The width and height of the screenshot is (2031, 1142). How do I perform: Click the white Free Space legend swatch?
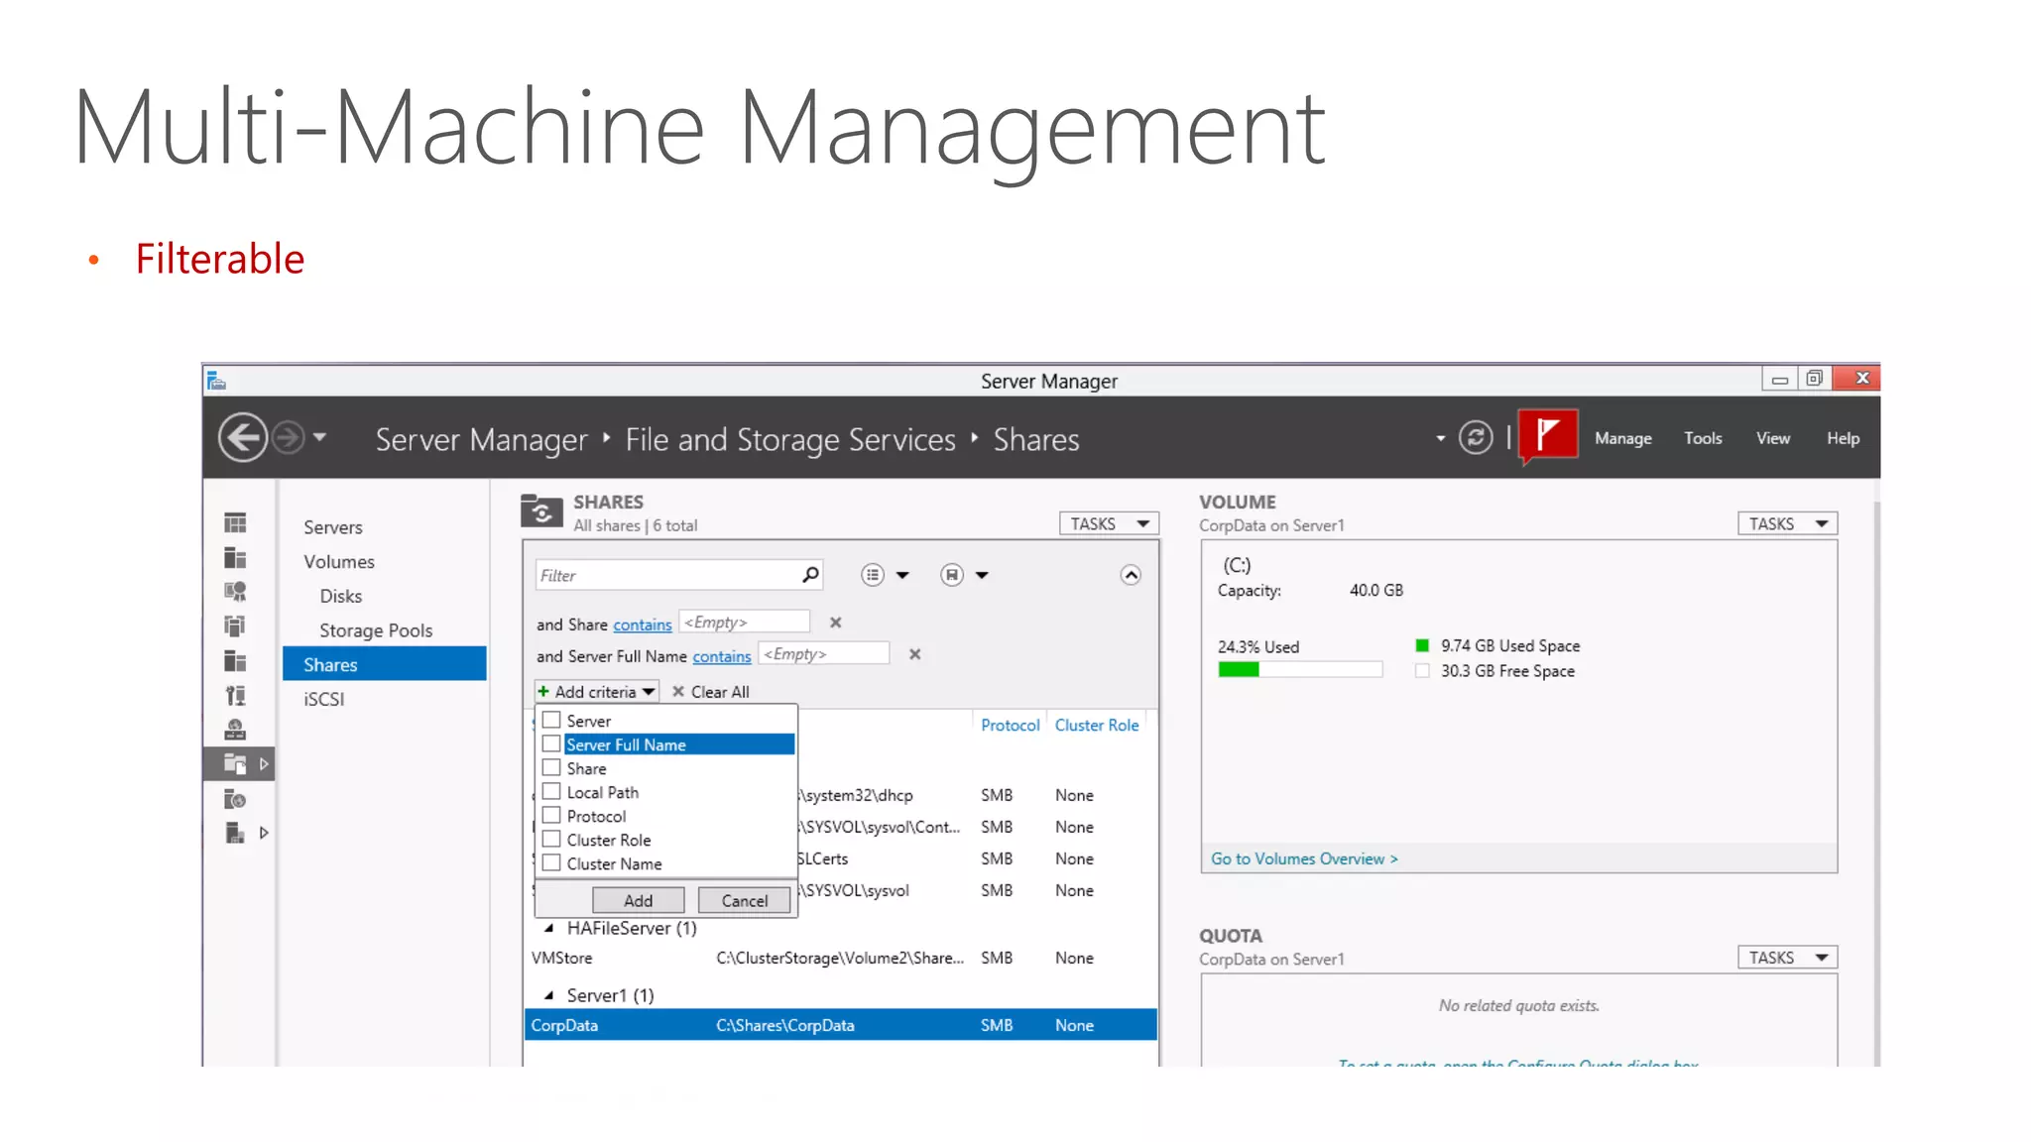(x=1422, y=671)
